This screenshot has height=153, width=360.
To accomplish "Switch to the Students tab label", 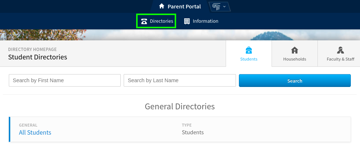I will 249,59.
